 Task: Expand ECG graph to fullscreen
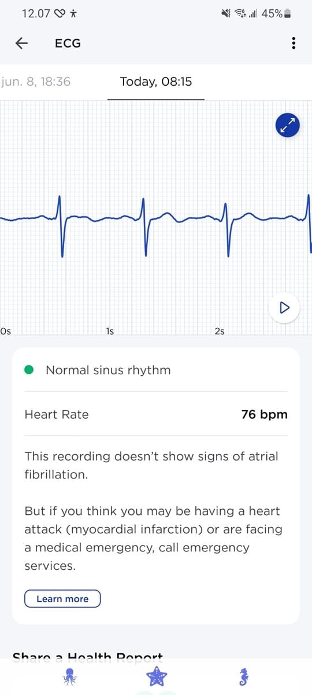click(x=287, y=125)
